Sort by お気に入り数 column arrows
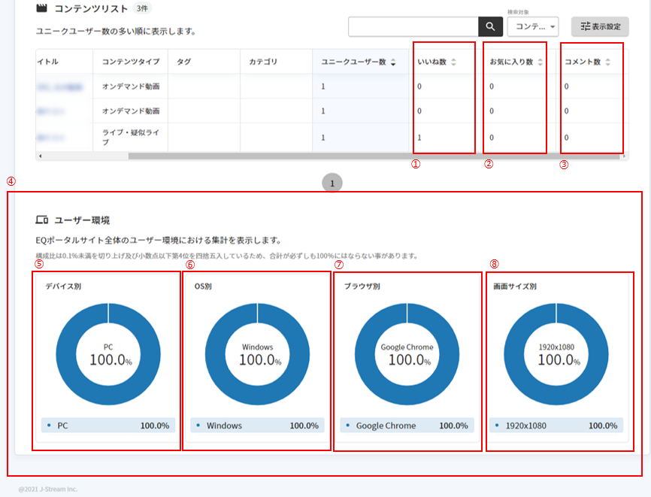This screenshot has height=497, width=651. (540, 62)
